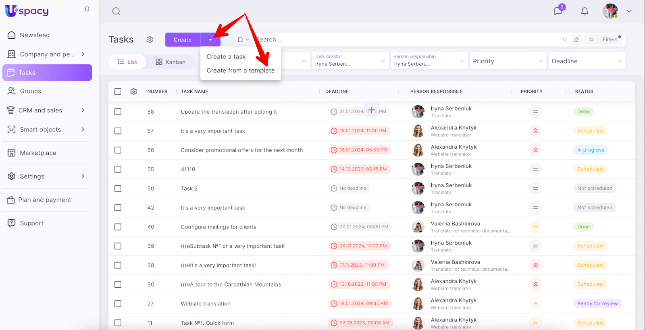645x330 pixels.
Task: Open chat messages with 9 badge
Action: pos(558,11)
